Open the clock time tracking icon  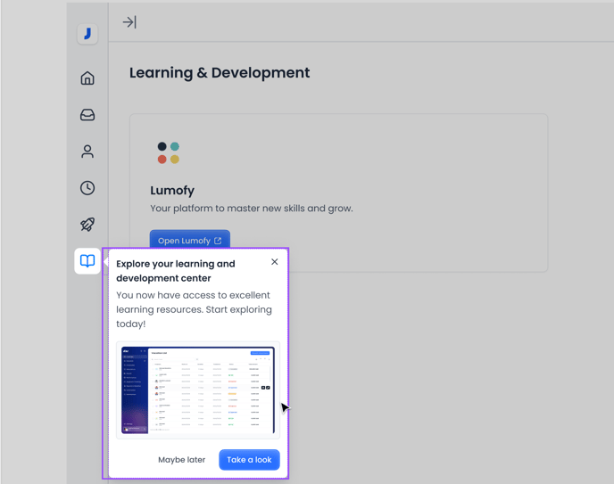pos(87,188)
